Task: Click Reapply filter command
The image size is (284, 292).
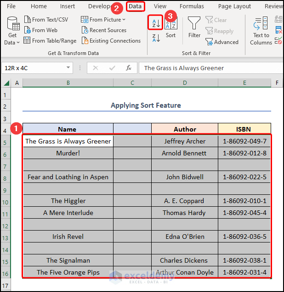Action: (x=219, y=31)
